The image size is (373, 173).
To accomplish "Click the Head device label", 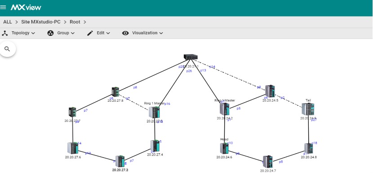I will tap(224, 139).
